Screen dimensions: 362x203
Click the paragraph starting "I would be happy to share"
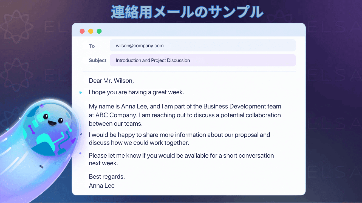tap(180, 139)
